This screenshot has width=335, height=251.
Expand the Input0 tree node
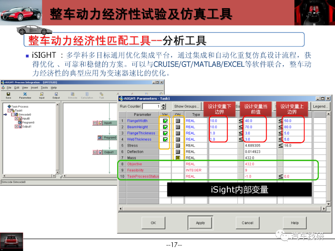click(x=16, y=118)
